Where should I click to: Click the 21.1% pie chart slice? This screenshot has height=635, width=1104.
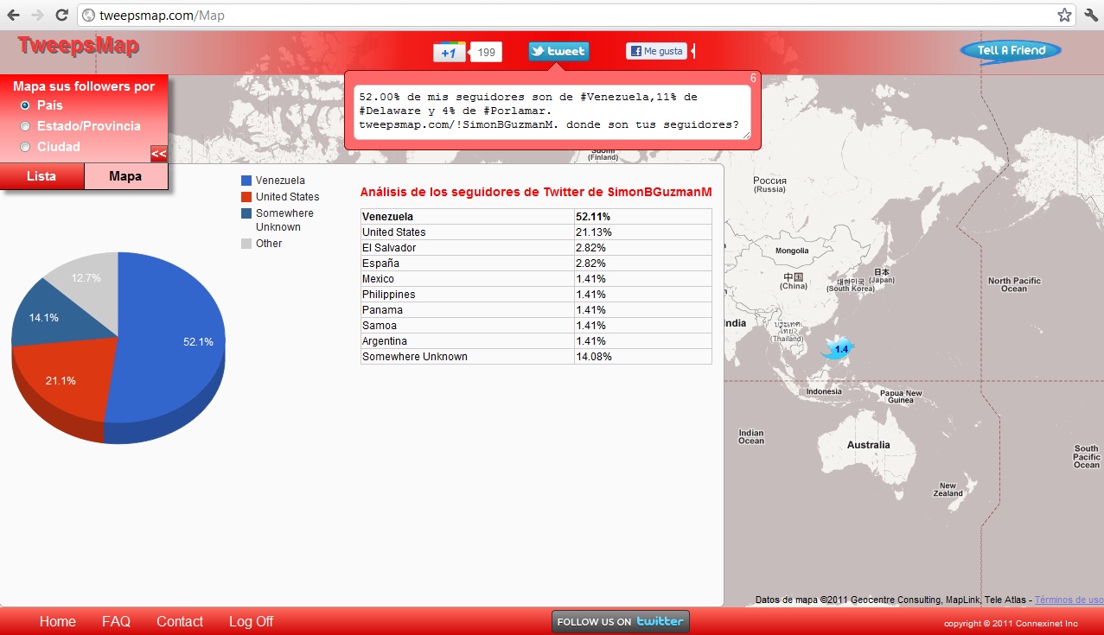coord(61,380)
